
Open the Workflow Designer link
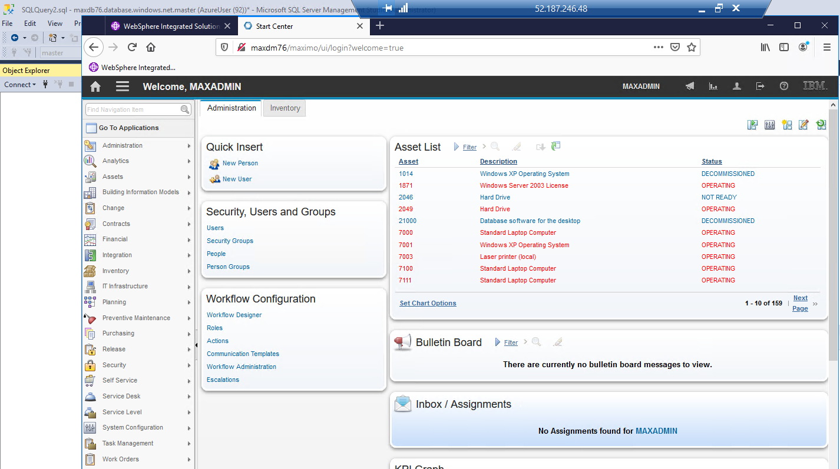pos(234,315)
